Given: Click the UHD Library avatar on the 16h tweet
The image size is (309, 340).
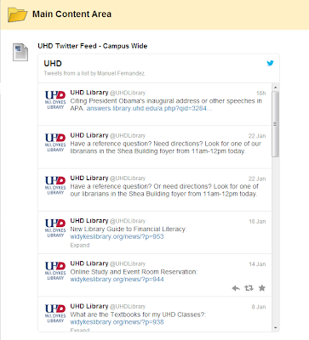Looking at the screenshot, I should [55, 99].
